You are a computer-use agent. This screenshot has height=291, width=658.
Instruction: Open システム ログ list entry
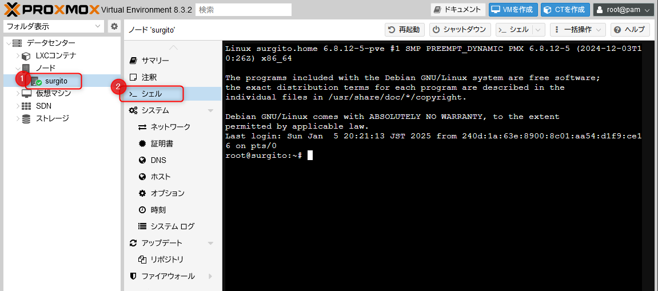pyautogui.click(x=172, y=226)
